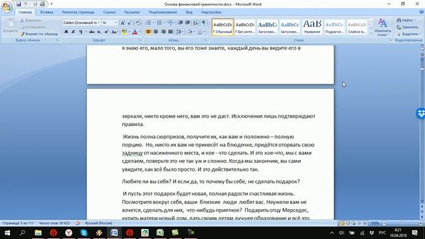Viewport: 425px width, 239px height.
Task: Click the Shrink Font button
Action: pyautogui.click(x=129, y=23)
